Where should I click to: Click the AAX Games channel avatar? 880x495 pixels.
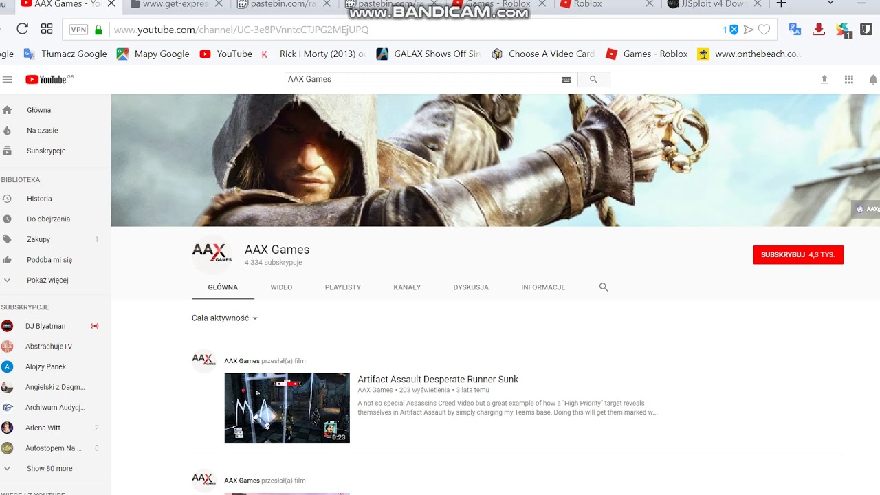coord(212,254)
